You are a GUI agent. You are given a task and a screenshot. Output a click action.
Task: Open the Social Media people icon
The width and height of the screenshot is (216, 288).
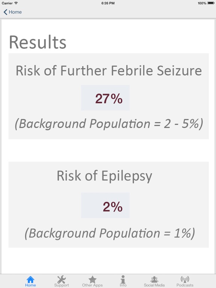[154, 279]
